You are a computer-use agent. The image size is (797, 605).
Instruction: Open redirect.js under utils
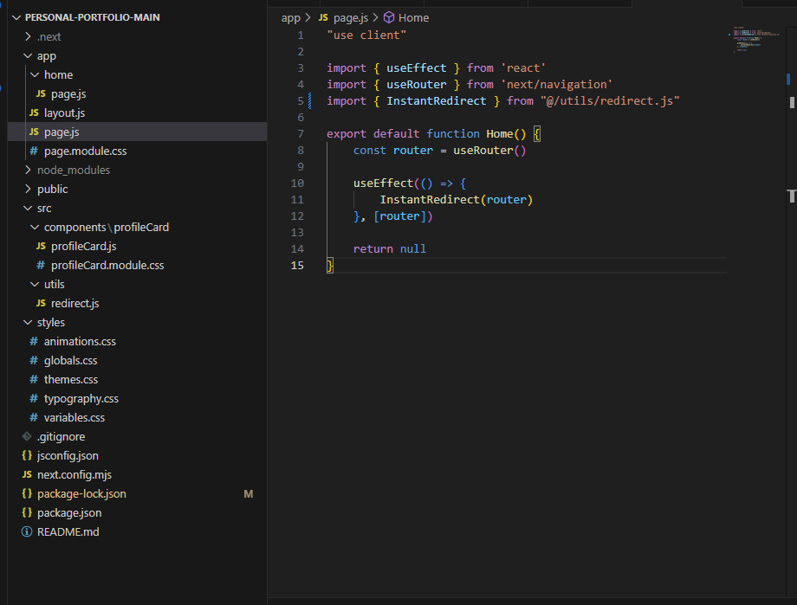(75, 303)
